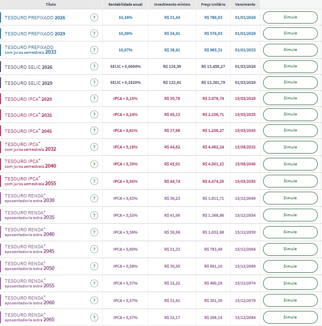Screen dimensions: 322x326
Task: Click help icon for Tesouro IPCA+ 2035
Action: point(94,114)
